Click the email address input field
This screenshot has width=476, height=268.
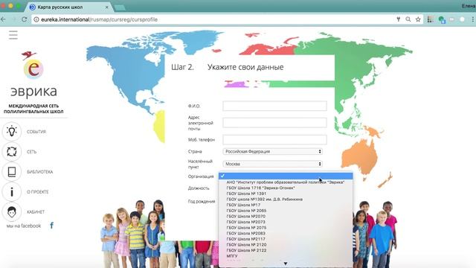point(274,122)
